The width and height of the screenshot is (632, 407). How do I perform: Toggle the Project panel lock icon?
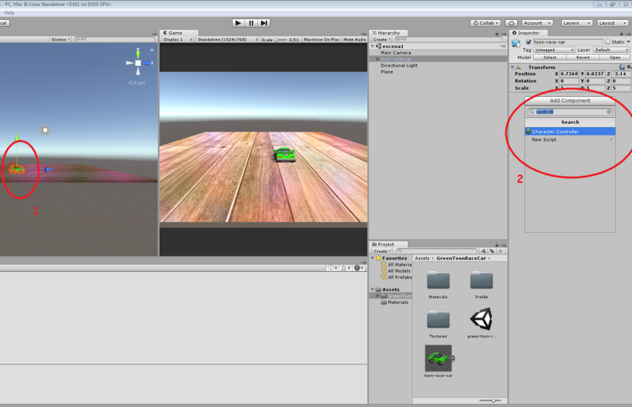click(x=497, y=245)
